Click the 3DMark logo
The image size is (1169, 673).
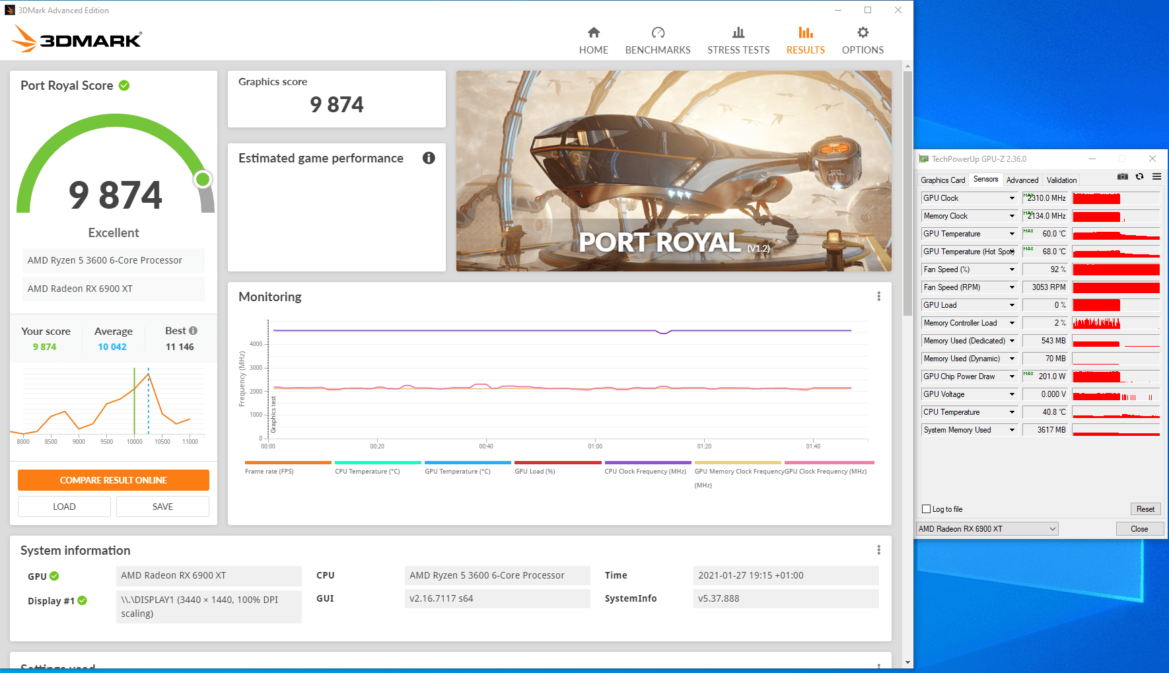[77, 39]
